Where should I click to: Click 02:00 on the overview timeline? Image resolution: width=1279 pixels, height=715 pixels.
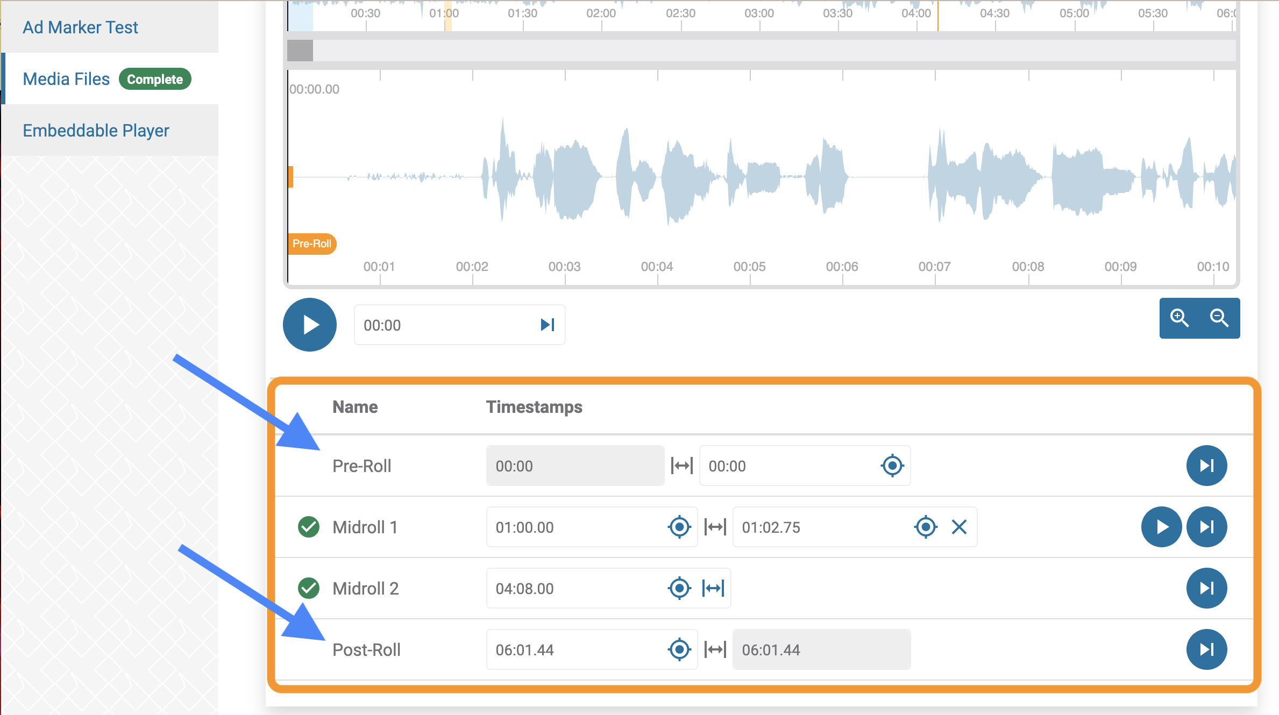pyautogui.click(x=601, y=13)
